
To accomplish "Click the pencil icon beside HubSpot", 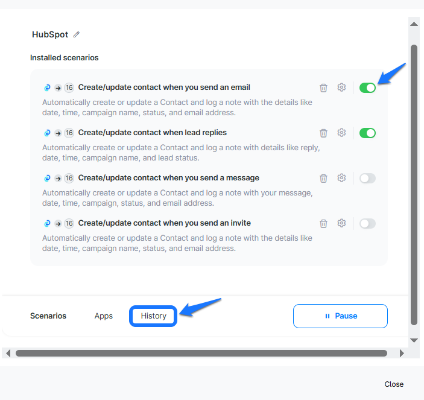I will click(77, 35).
